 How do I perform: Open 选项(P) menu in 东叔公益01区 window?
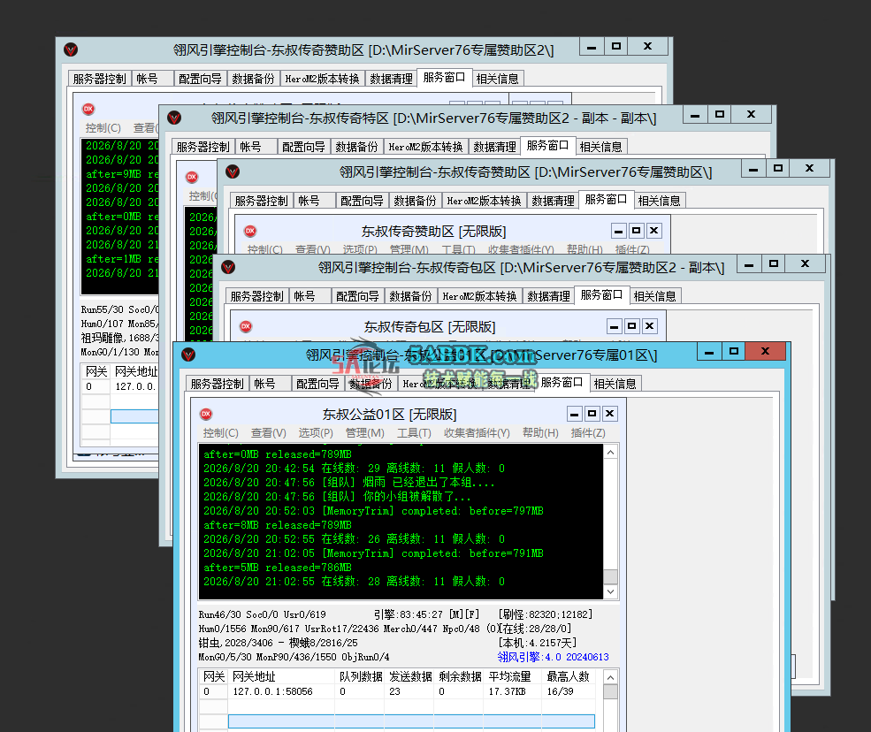[316, 432]
